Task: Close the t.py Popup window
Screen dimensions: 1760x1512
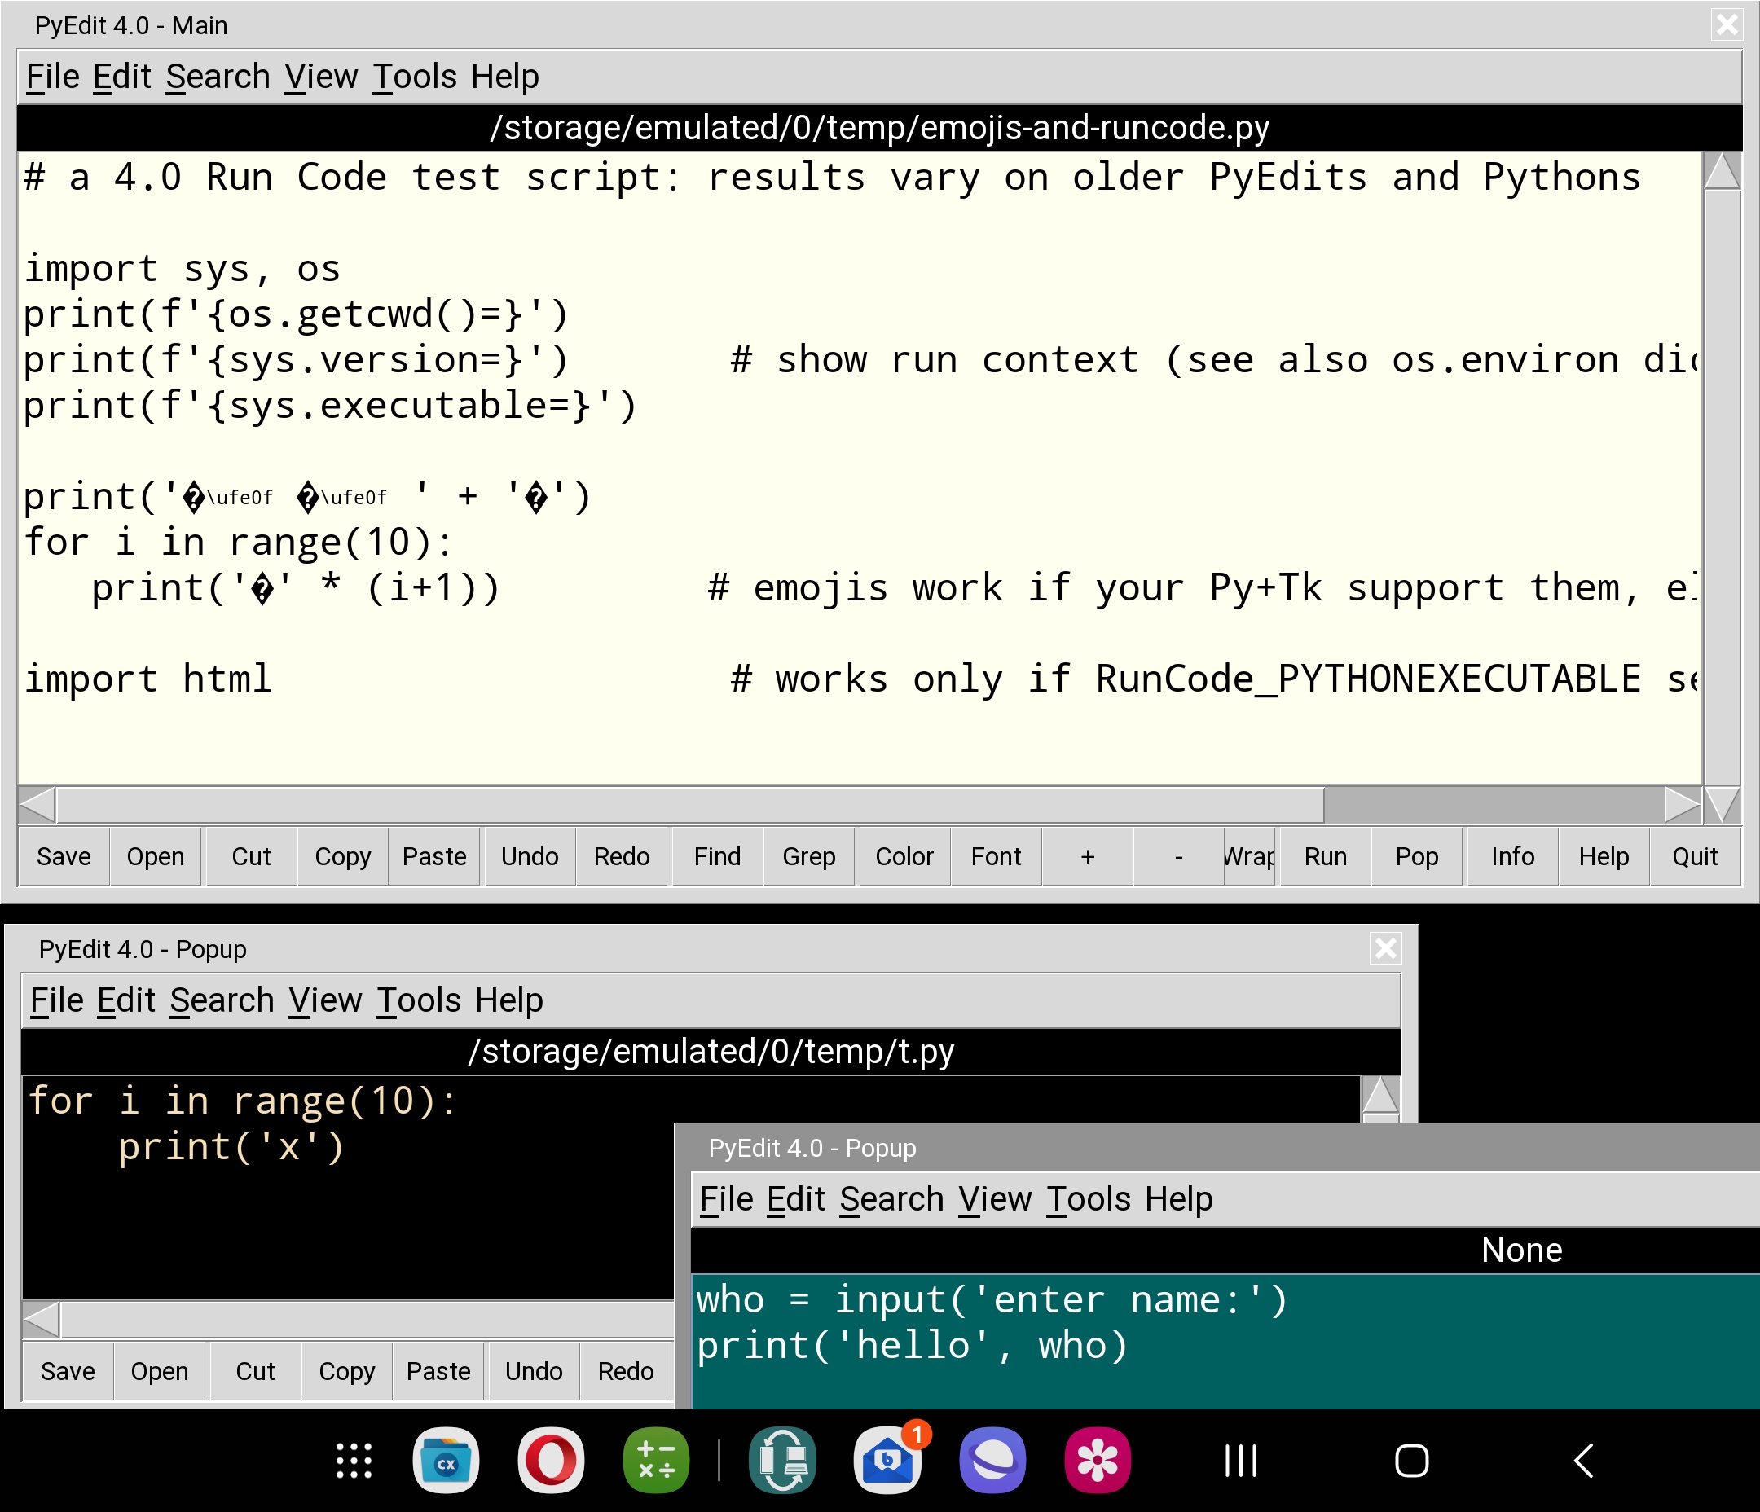Action: pyautogui.click(x=1386, y=948)
